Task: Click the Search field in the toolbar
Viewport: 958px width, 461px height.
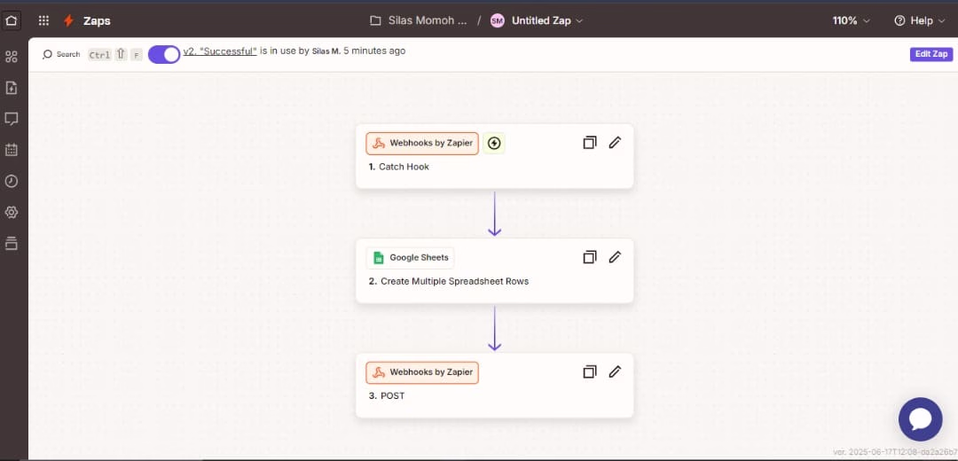Action: tap(62, 54)
